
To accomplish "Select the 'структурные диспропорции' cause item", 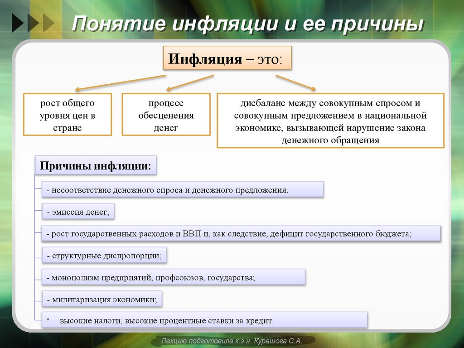I will coord(104,255).
